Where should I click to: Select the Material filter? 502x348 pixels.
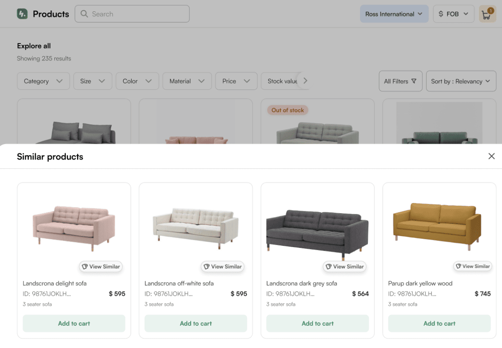pyautogui.click(x=187, y=81)
